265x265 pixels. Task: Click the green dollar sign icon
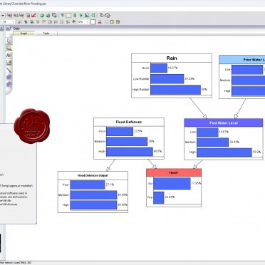(x=75, y=16)
